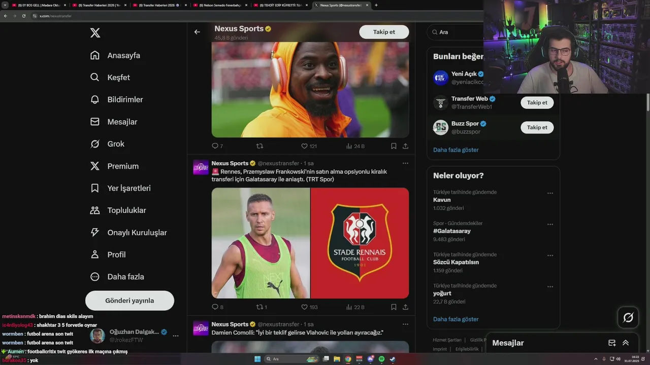The image size is (650, 365).
Task: Follow Buzz Spor with Takip et
Action: tap(537, 127)
